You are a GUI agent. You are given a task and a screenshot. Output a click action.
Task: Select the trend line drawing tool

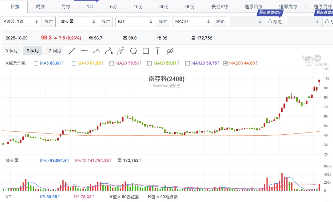pos(72,51)
